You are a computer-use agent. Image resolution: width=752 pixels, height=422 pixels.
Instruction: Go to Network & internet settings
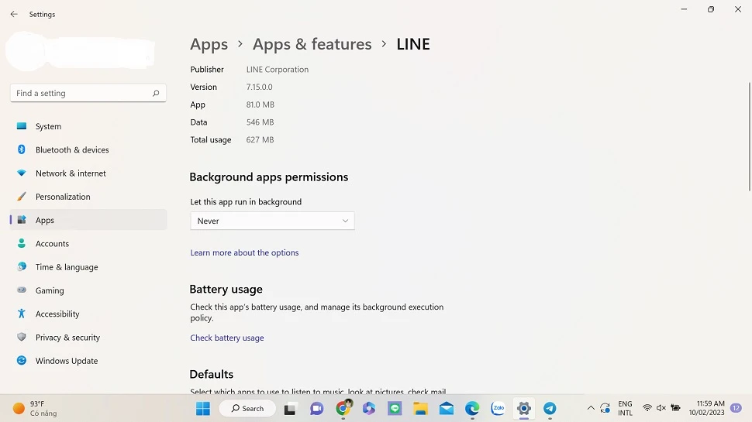tap(71, 173)
